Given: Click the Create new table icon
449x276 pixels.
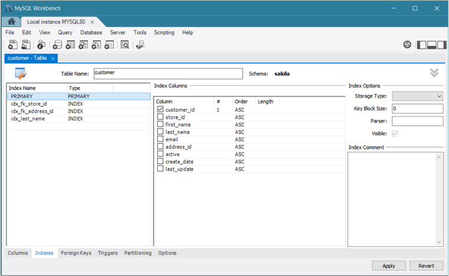Looking at the screenshot, I should [70, 44].
